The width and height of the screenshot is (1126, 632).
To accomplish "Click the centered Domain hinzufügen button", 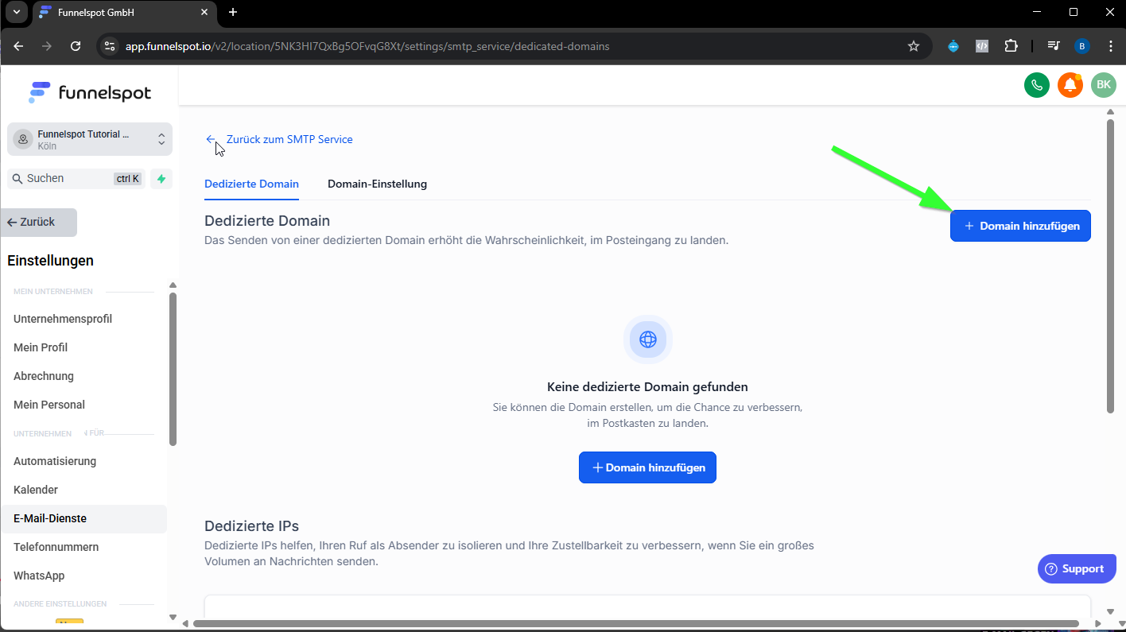I will [647, 467].
